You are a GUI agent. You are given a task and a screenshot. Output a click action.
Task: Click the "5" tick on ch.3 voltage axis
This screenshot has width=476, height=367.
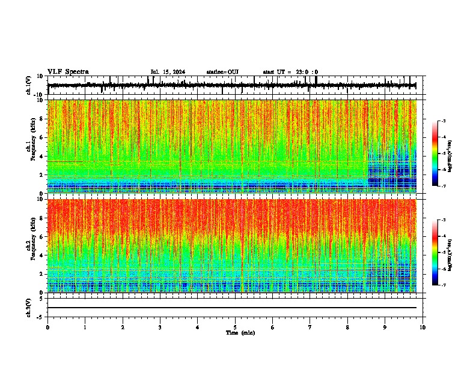coord(41,298)
